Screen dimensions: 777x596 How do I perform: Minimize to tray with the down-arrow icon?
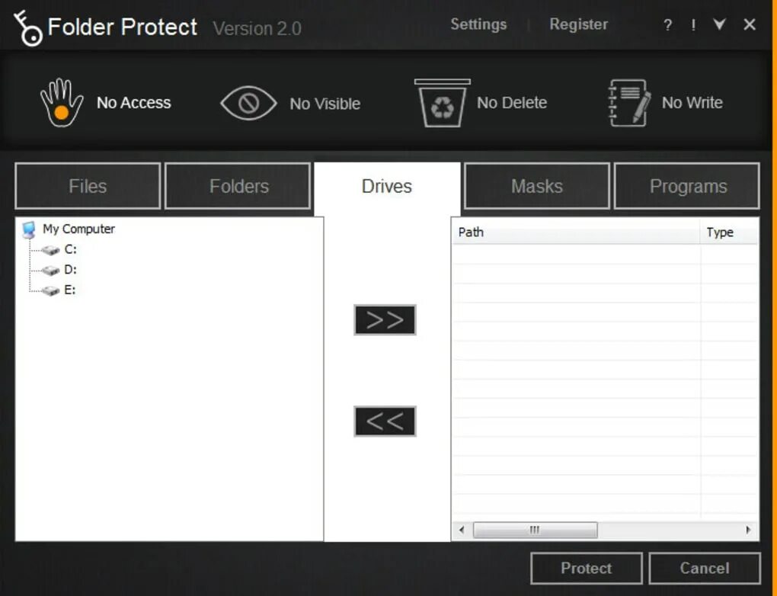point(719,24)
